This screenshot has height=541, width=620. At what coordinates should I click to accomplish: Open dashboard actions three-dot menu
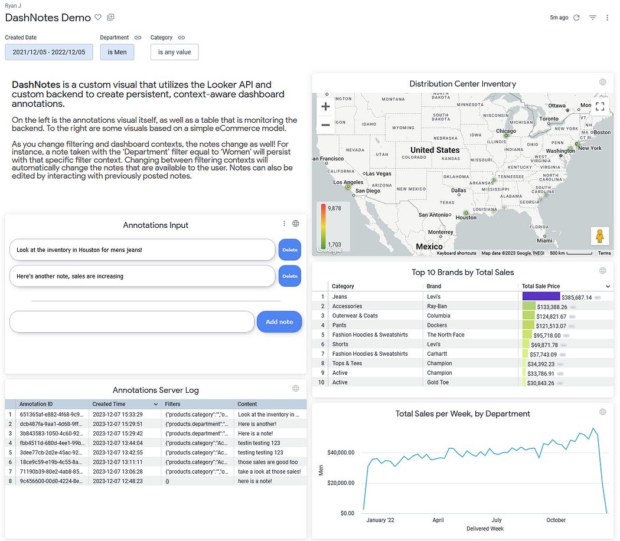[x=607, y=17]
